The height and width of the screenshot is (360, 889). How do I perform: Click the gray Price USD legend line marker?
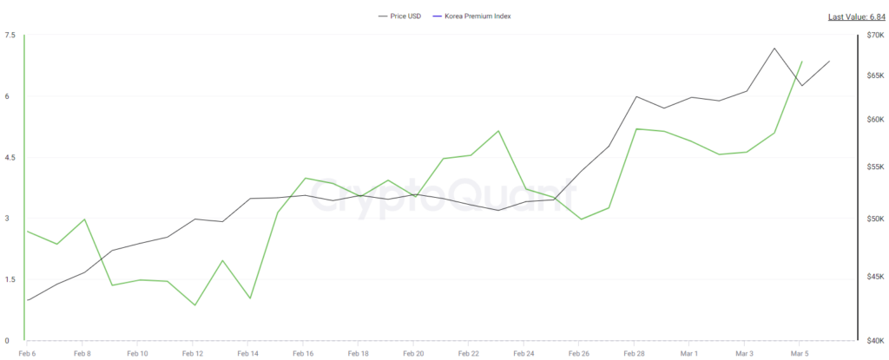383,16
